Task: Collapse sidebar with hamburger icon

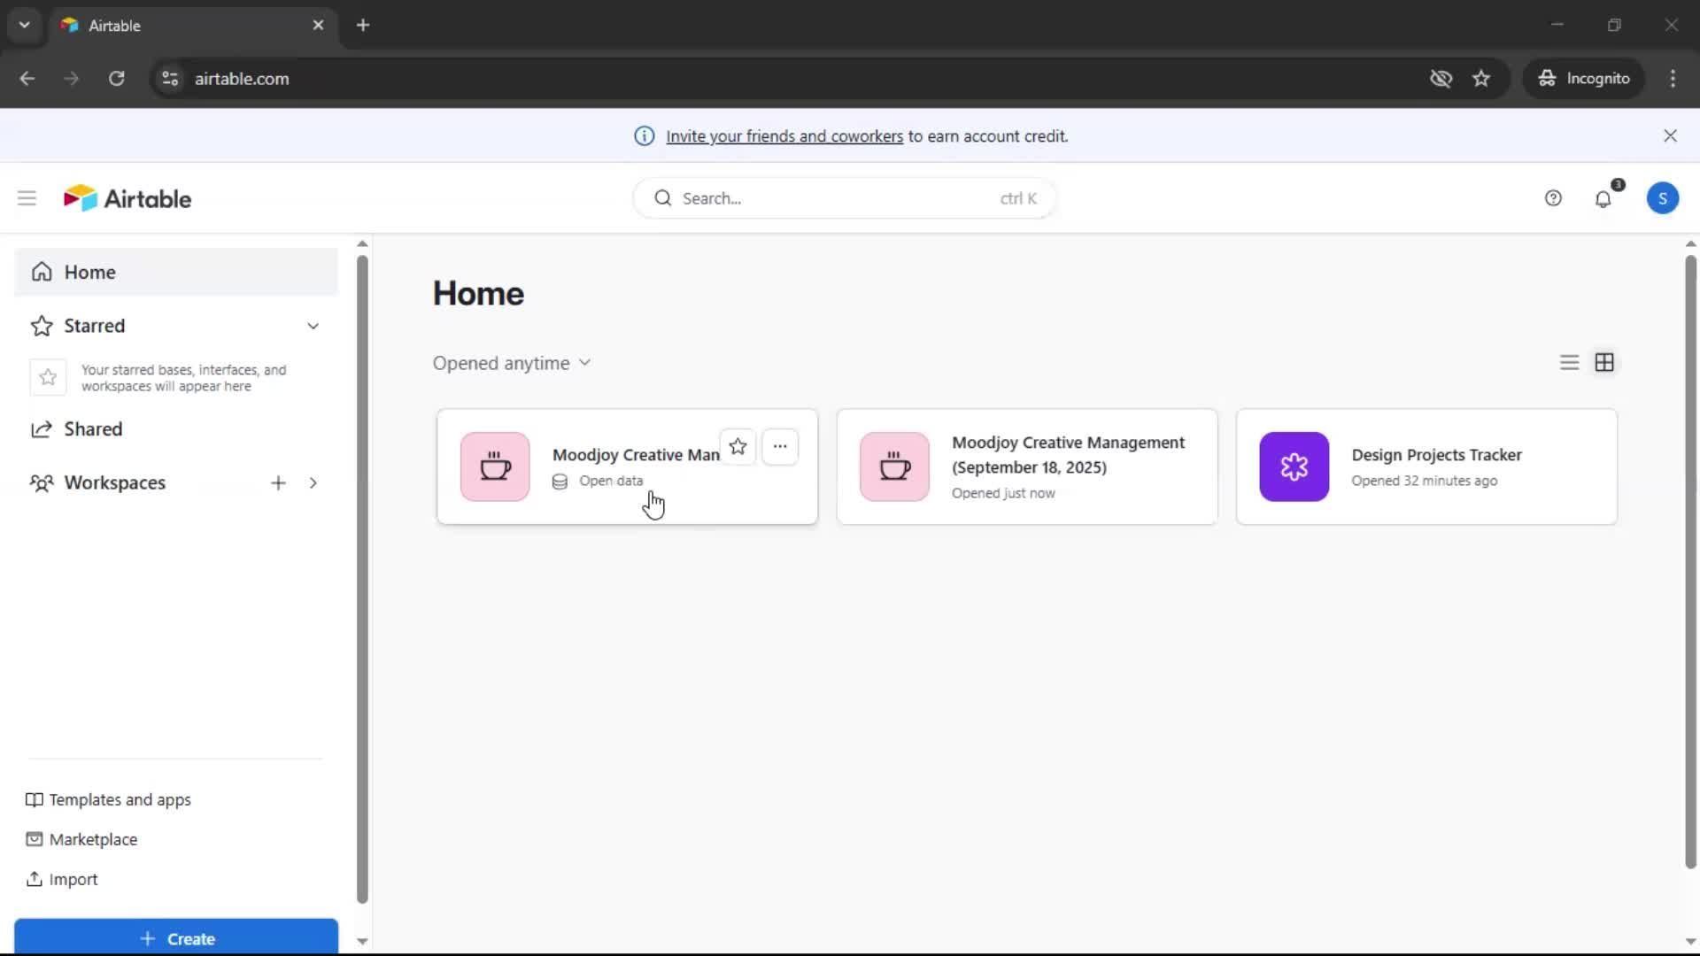Action: (27, 198)
